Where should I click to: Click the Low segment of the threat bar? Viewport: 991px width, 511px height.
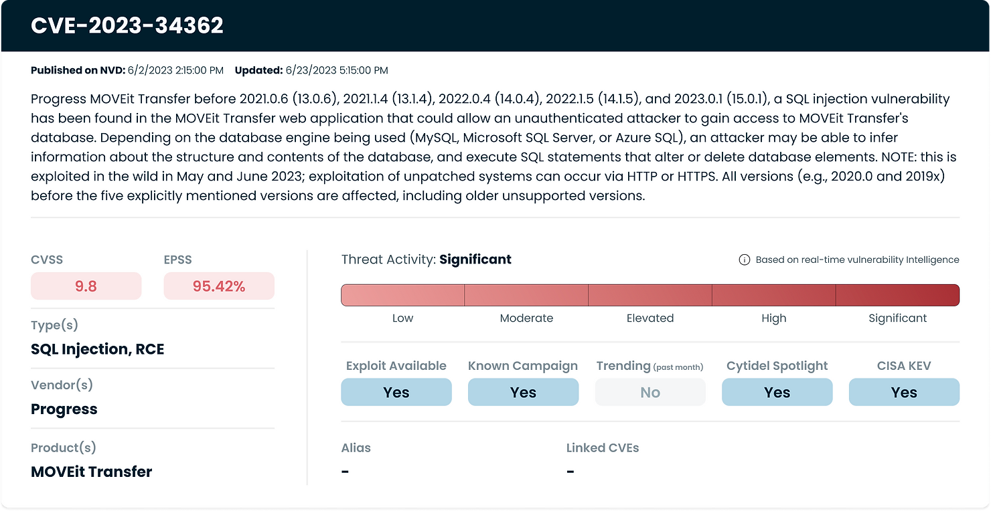tap(402, 294)
